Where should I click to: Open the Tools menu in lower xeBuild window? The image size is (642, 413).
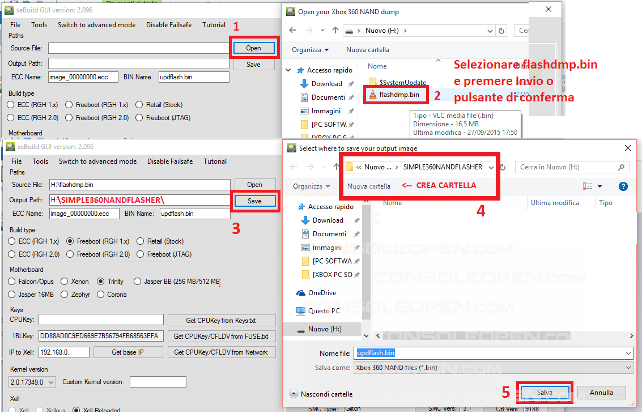tap(40, 161)
